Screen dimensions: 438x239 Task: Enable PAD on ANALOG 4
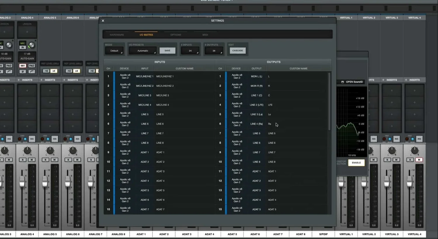pos(32,66)
